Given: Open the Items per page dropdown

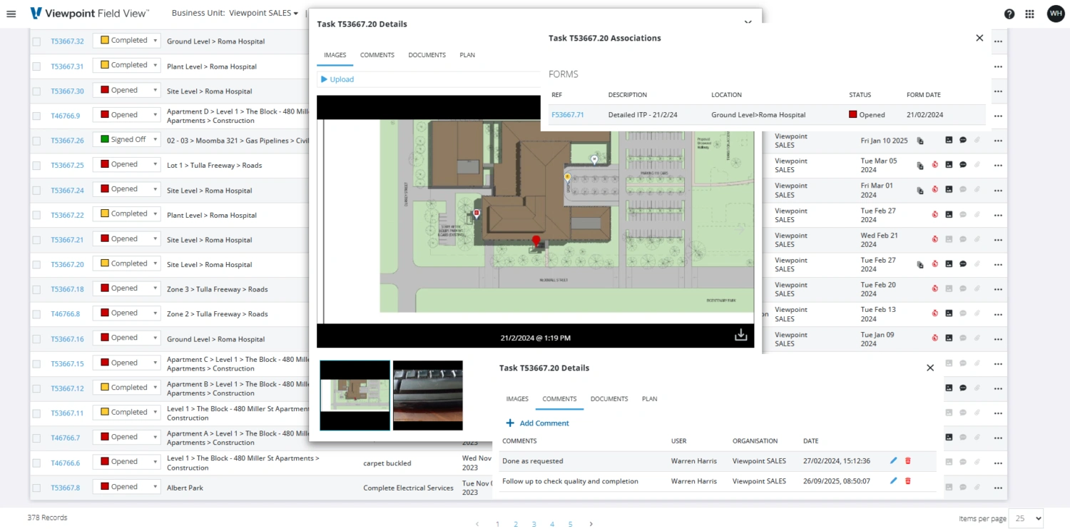Looking at the screenshot, I should point(1026,518).
